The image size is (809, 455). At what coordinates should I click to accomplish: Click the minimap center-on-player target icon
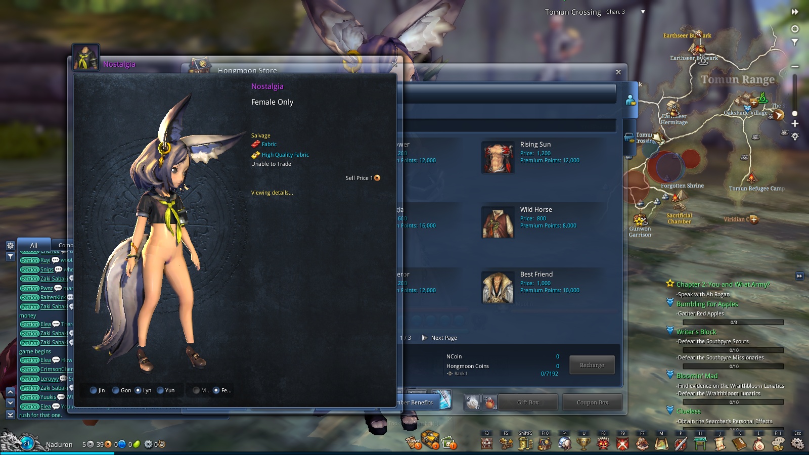coord(795,29)
